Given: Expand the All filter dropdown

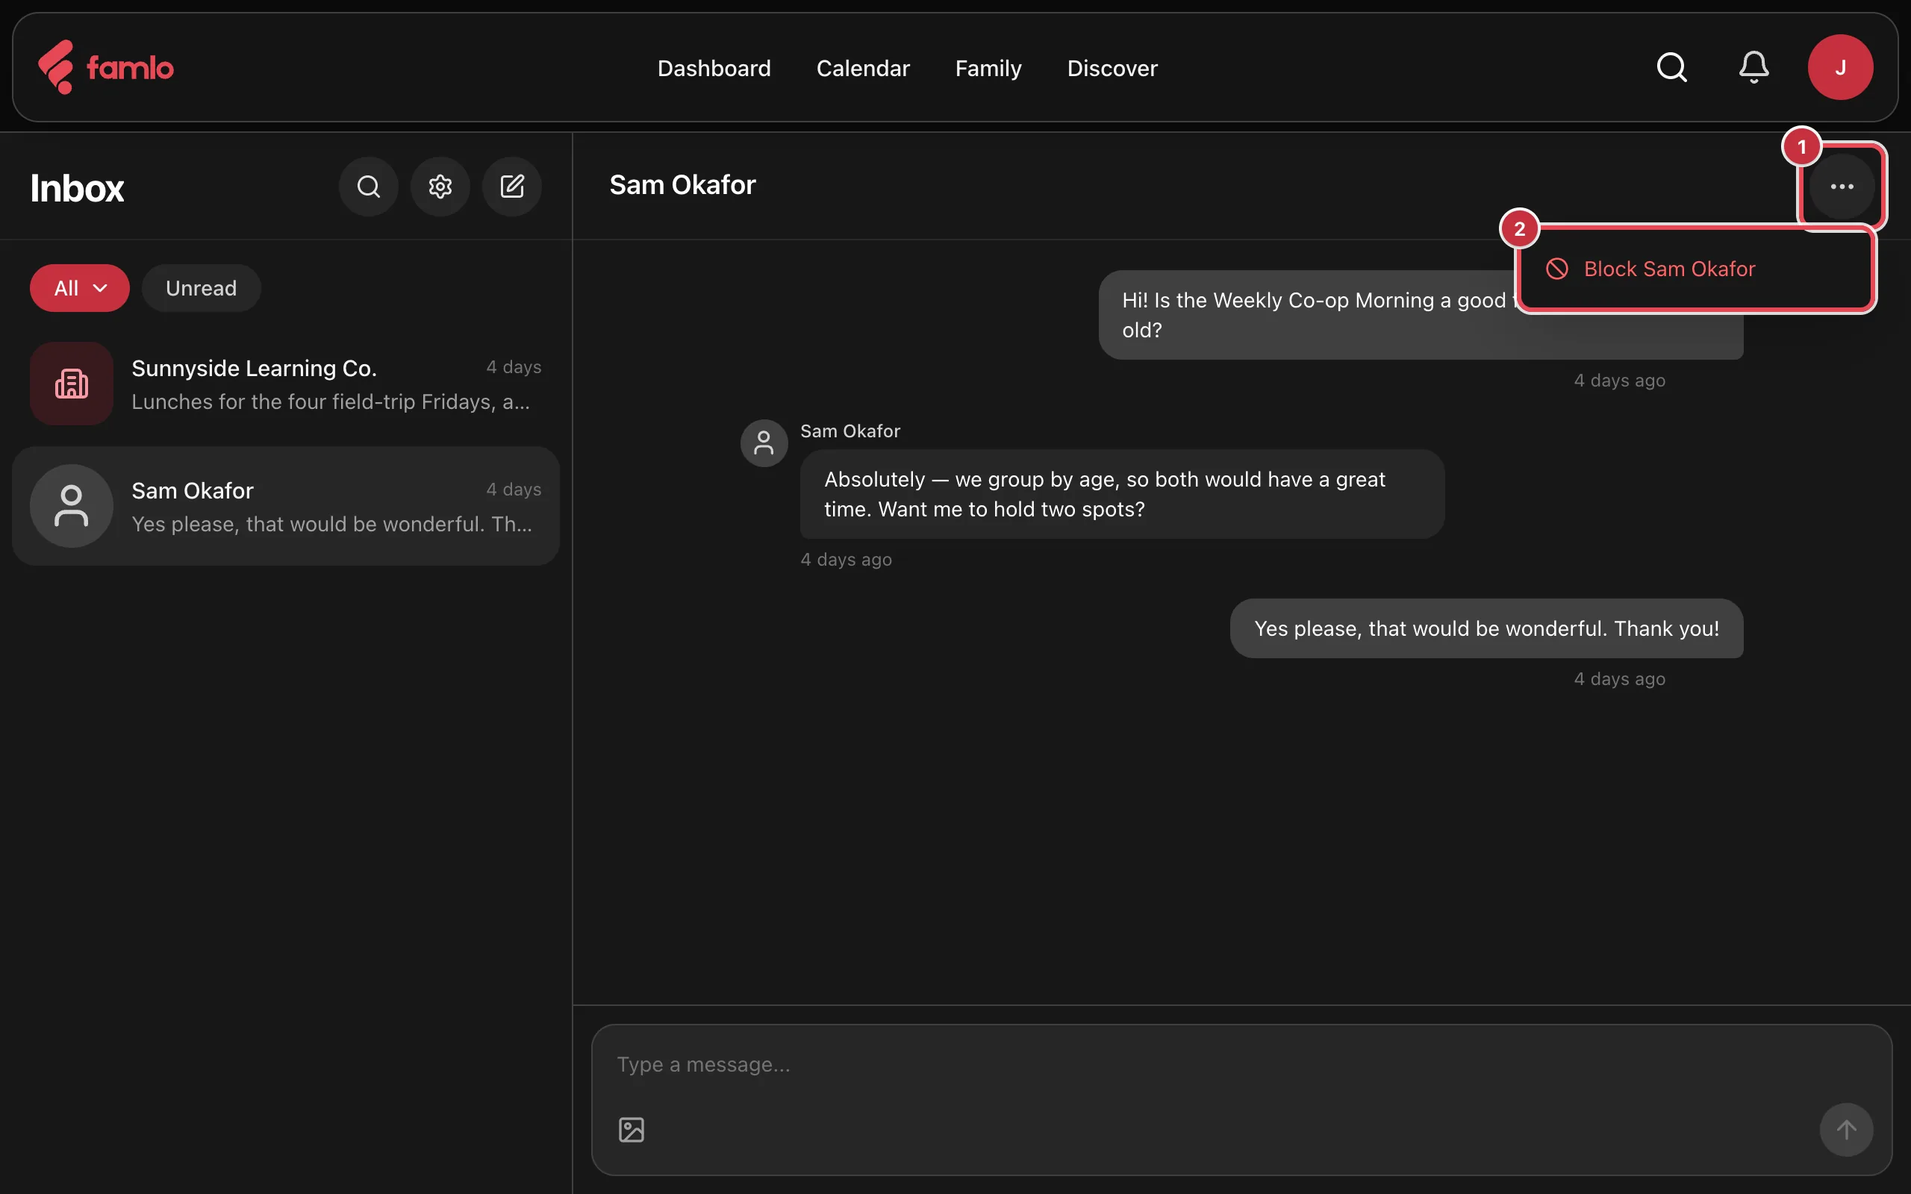Looking at the screenshot, I should [x=80, y=288].
